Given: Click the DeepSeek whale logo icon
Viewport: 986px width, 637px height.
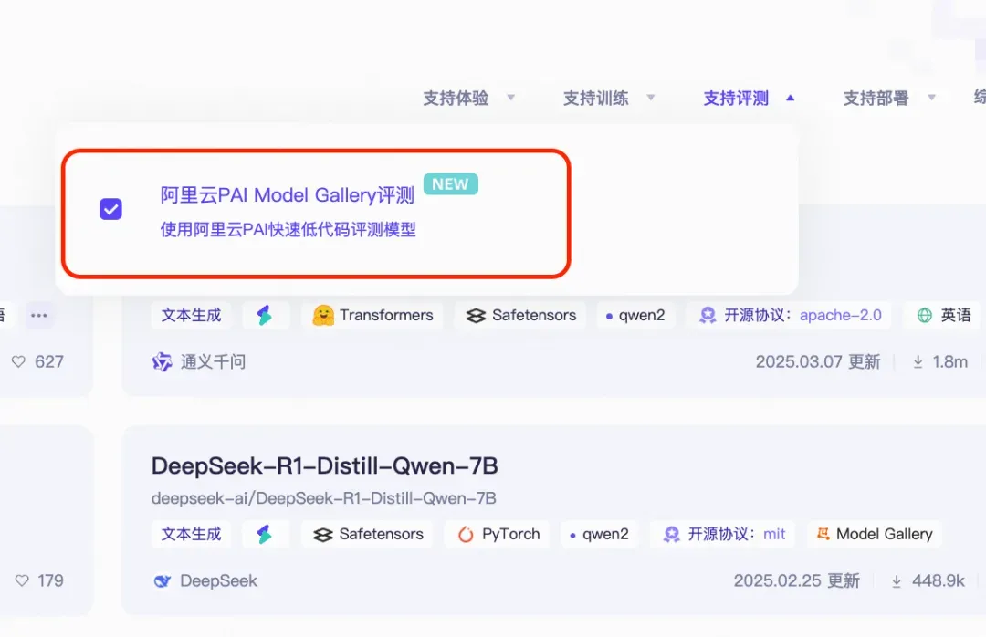Looking at the screenshot, I should tap(163, 581).
